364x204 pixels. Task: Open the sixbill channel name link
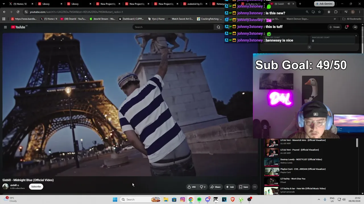tap(13, 185)
